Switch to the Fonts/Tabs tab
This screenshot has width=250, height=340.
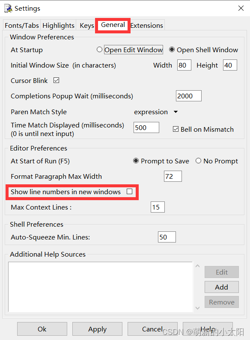click(22, 25)
